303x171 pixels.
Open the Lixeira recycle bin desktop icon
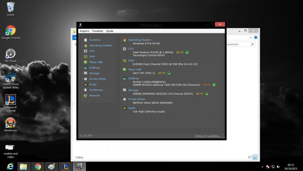[11, 9]
